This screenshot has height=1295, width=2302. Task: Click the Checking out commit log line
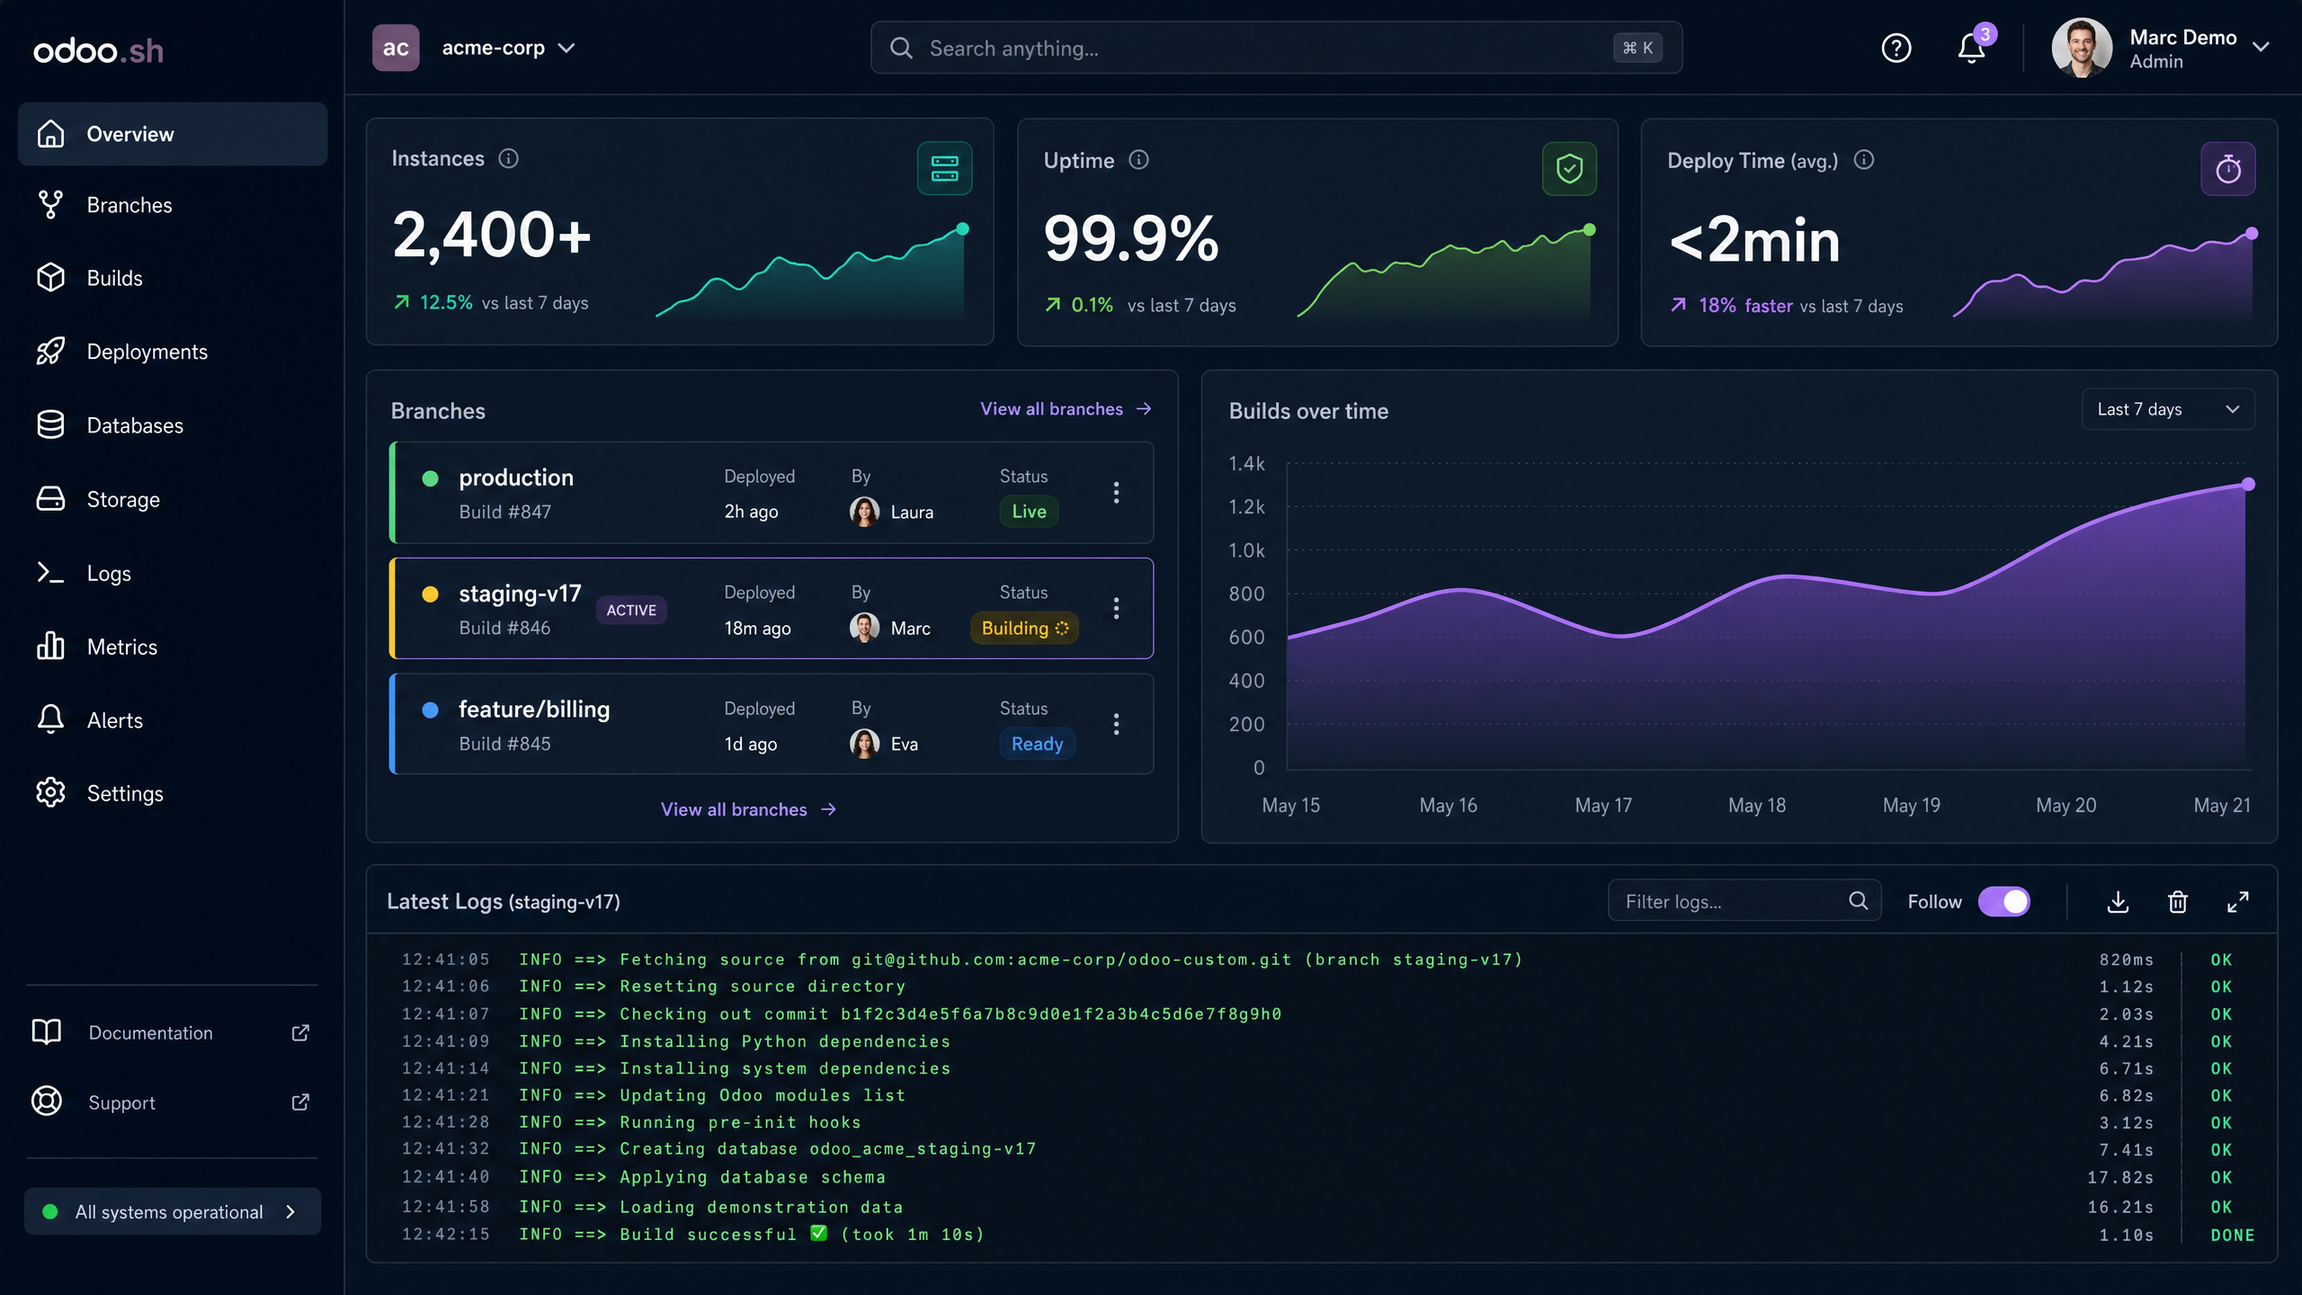pyautogui.click(x=1327, y=1014)
